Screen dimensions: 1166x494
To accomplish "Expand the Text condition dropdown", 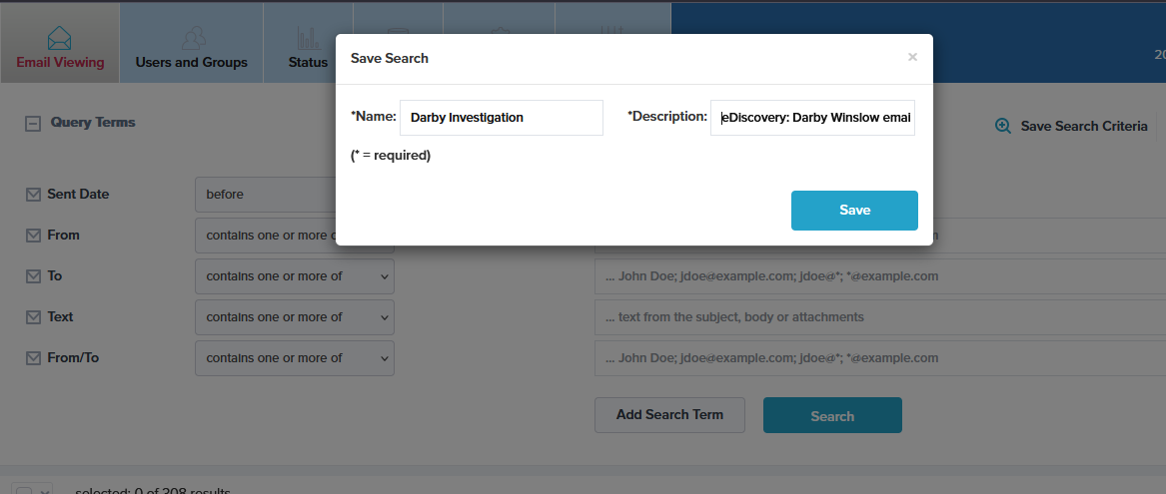I will [x=295, y=317].
